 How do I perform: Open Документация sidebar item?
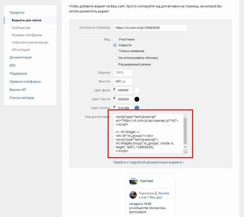[21, 57]
